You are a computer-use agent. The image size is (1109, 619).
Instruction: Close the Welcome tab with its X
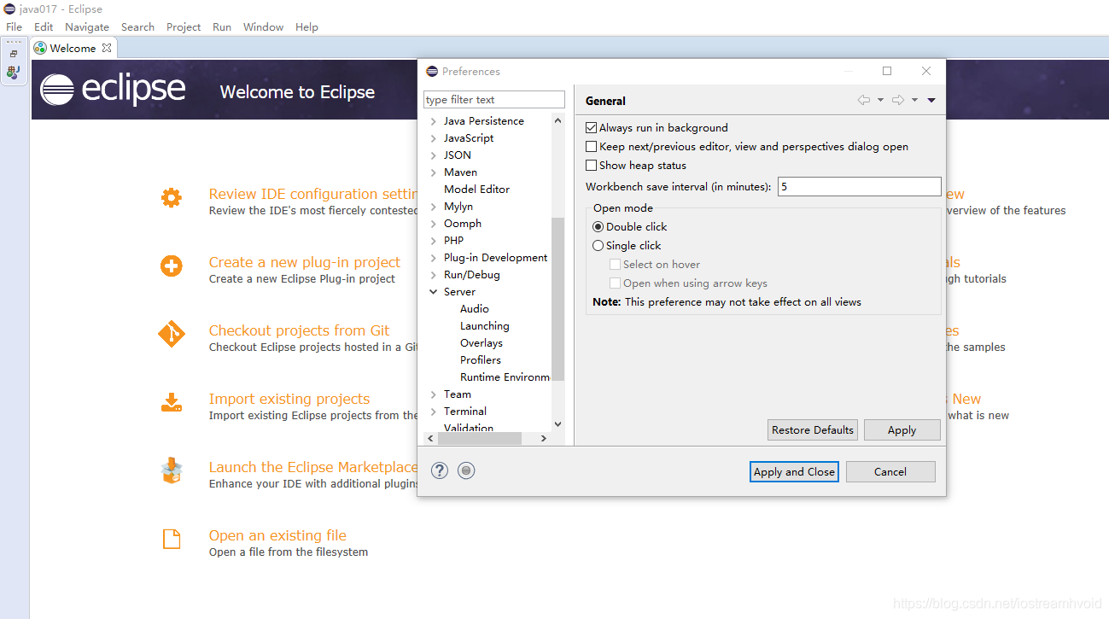[x=107, y=48]
